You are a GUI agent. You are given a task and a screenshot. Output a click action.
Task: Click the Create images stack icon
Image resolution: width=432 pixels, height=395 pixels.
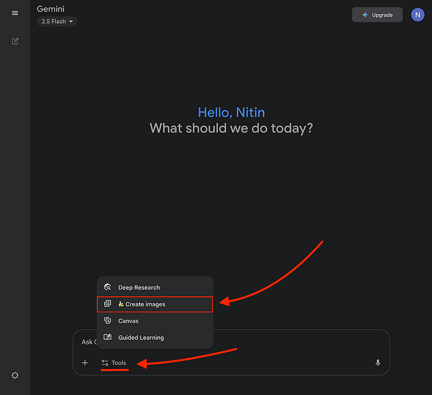(107, 304)
